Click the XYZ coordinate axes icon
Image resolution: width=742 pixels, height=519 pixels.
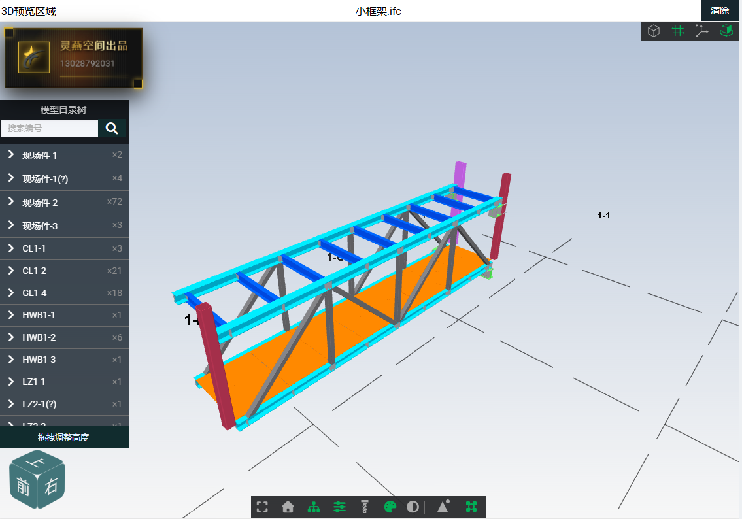click(701, 31)
